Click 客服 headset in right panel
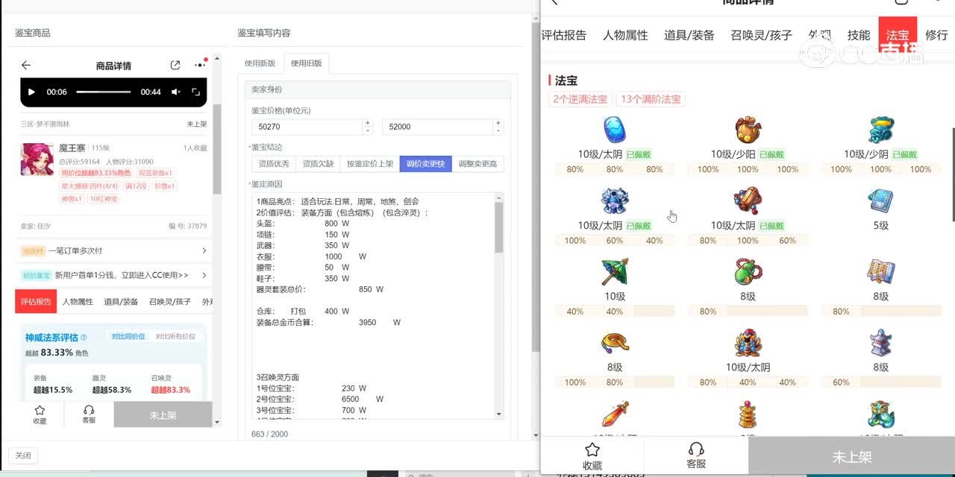The image size is (955, 477). (696, 455)
